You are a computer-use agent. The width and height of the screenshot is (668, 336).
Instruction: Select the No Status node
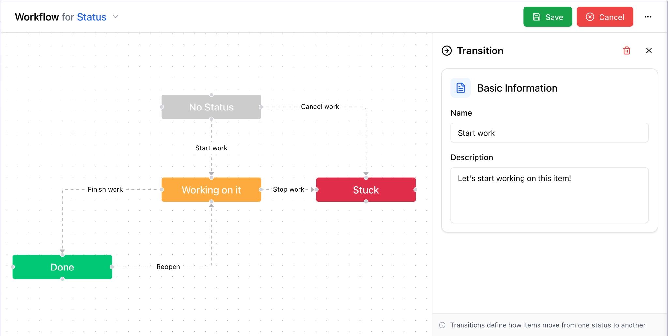click(x=211, y=107)
